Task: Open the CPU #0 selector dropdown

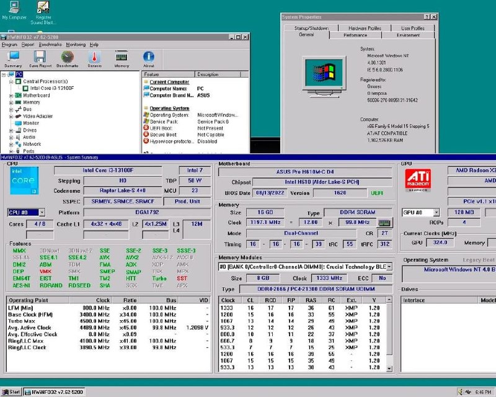Action: [42, 212]
